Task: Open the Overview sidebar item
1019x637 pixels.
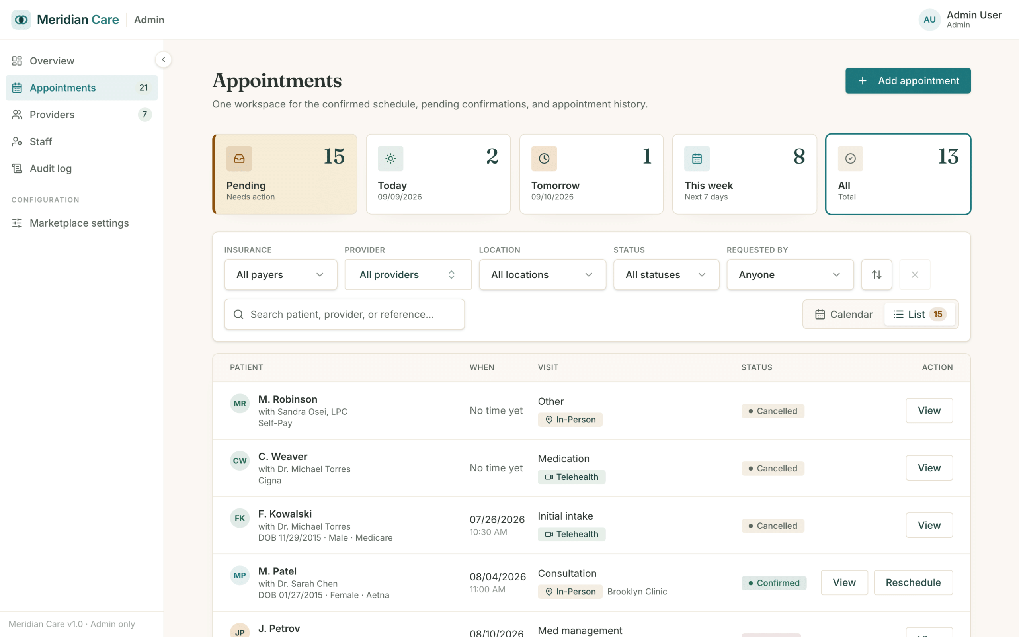Action: point(82,61)
